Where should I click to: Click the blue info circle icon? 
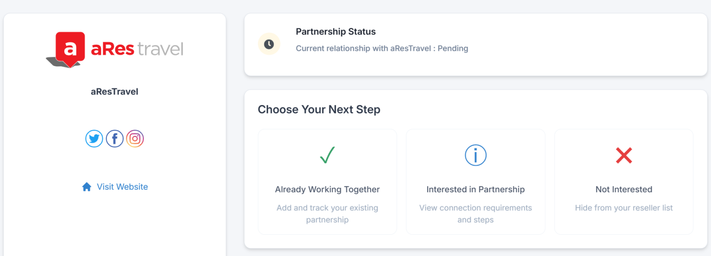coord(475,155)
